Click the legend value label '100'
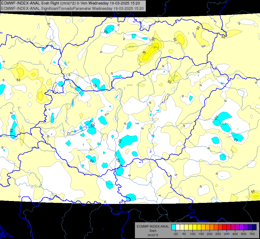The image size is (260, 239). click(193, 234)
